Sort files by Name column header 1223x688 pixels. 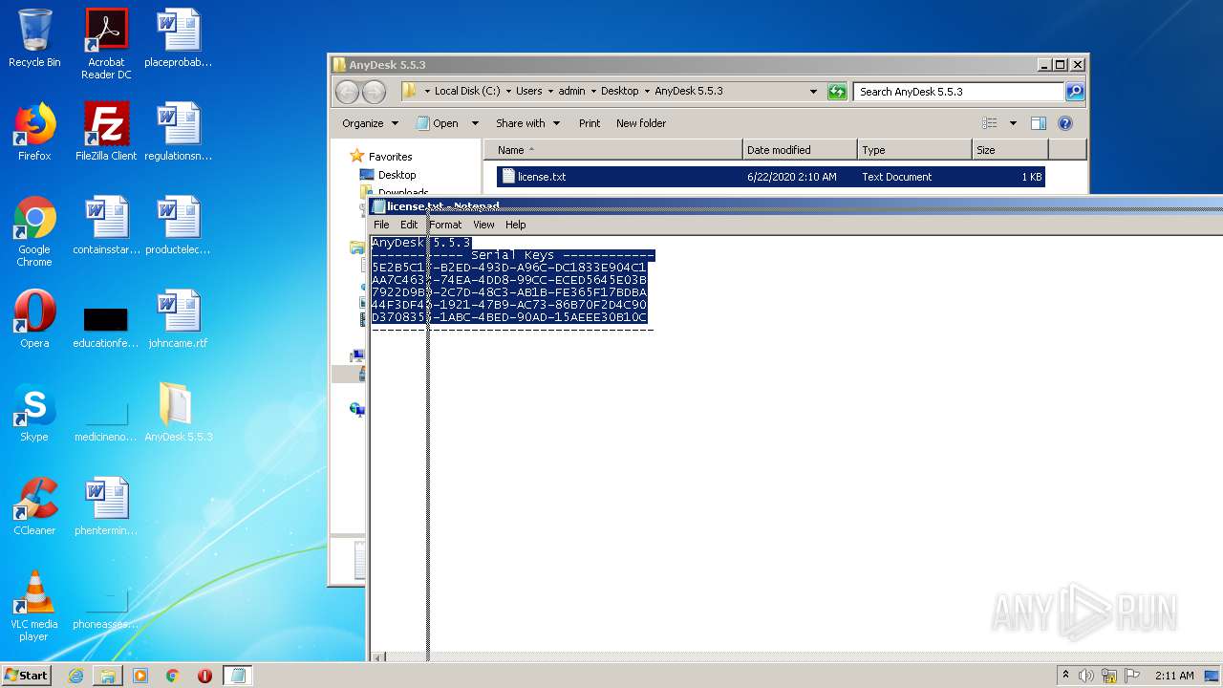[613, 150]
